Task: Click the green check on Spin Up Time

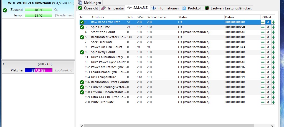Action: tap(82, 27)
